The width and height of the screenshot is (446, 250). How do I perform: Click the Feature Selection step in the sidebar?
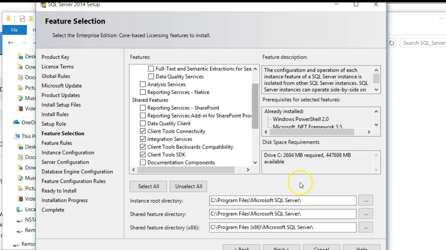coord(63,133)
